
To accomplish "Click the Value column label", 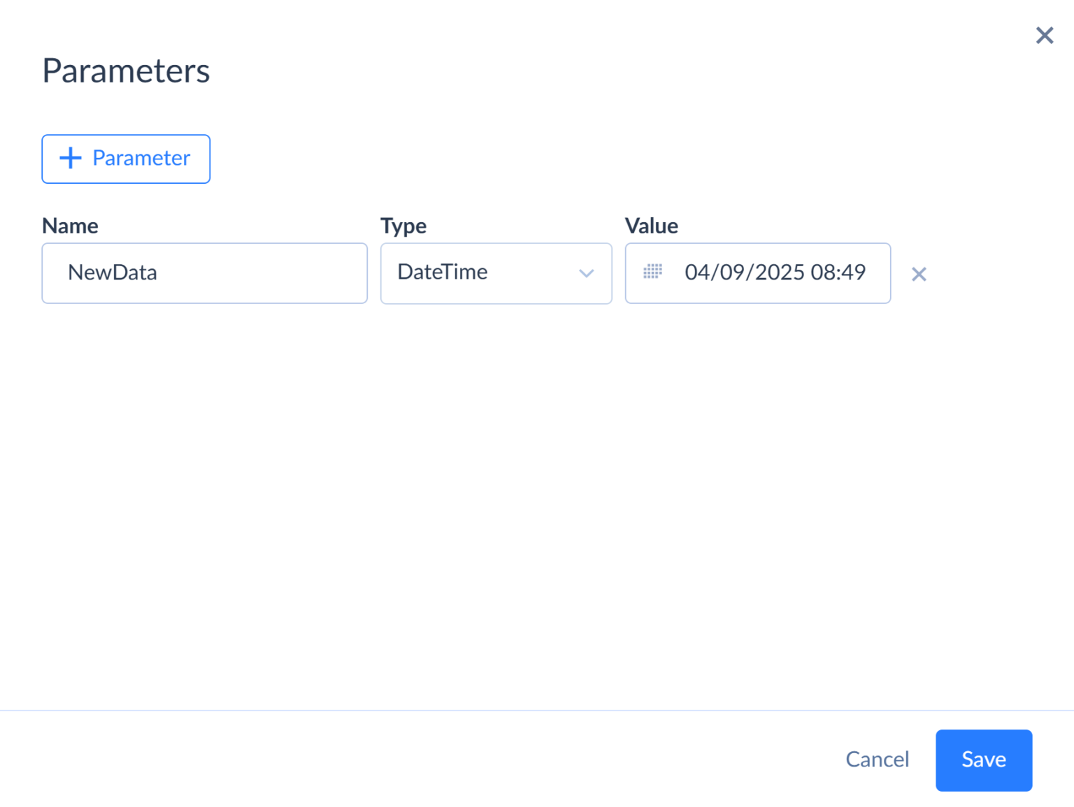I will [x=651, y=226].
